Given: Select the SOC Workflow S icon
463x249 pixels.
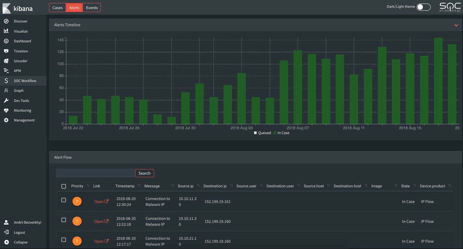Looking at the screenshot, I should coord(6,81).
